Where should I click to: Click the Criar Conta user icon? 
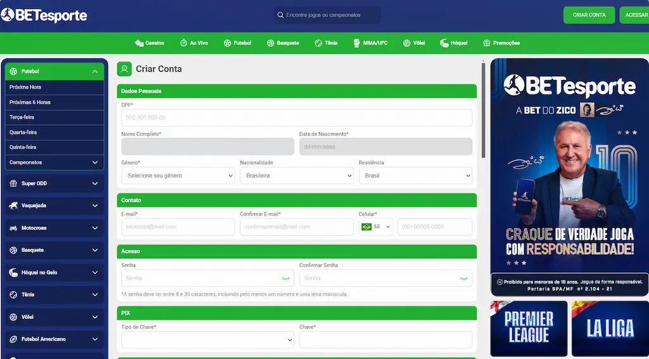124,69
